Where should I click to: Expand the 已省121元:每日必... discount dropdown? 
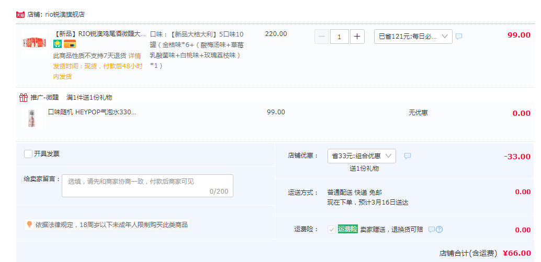point(413,37)
